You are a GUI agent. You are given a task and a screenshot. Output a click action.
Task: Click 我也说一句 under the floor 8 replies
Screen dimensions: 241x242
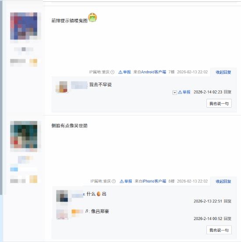click(x=219, y=230)
